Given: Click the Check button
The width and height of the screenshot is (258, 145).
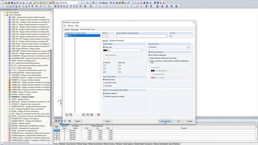Looking at the screenshot, I should pos(108,121).
